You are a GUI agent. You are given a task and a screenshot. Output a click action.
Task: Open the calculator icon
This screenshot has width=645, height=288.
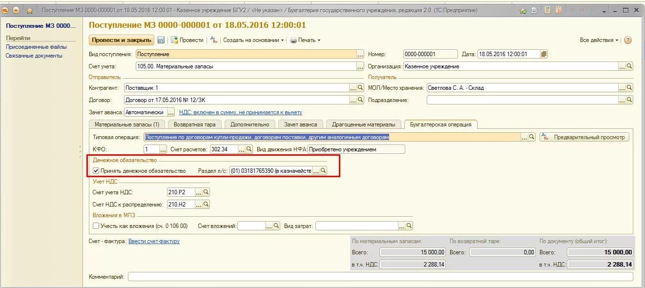tap(548, 10)
